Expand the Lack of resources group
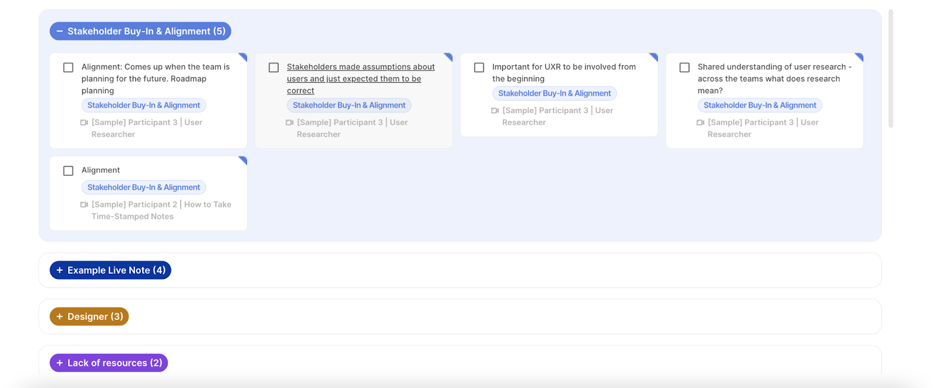939x388 pixels. coord(60,363)
